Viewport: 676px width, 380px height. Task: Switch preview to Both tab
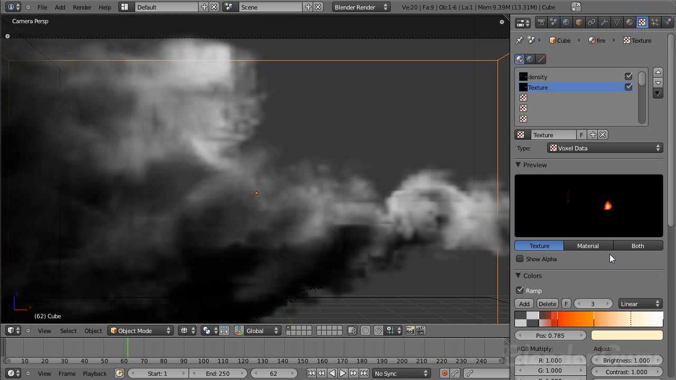(x=638, y=246)
